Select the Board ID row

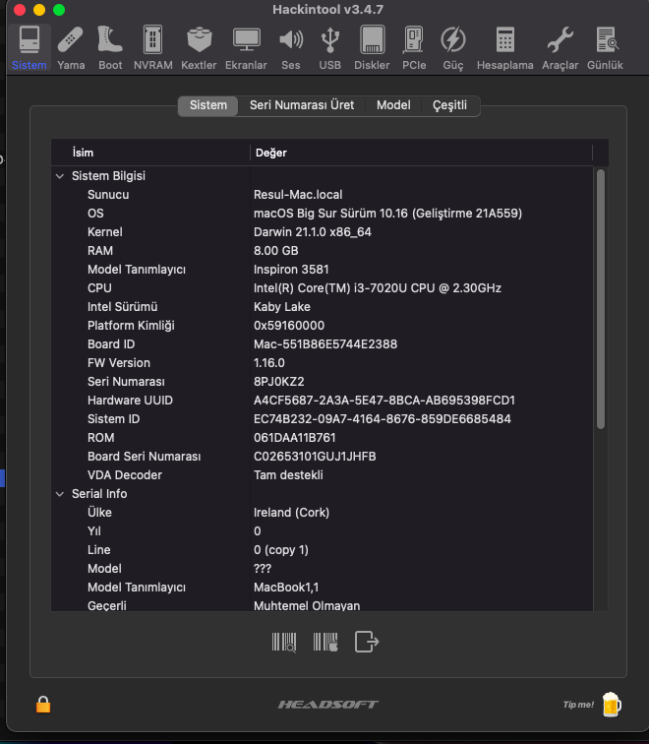pyautogui.click(x=323, y=344)
